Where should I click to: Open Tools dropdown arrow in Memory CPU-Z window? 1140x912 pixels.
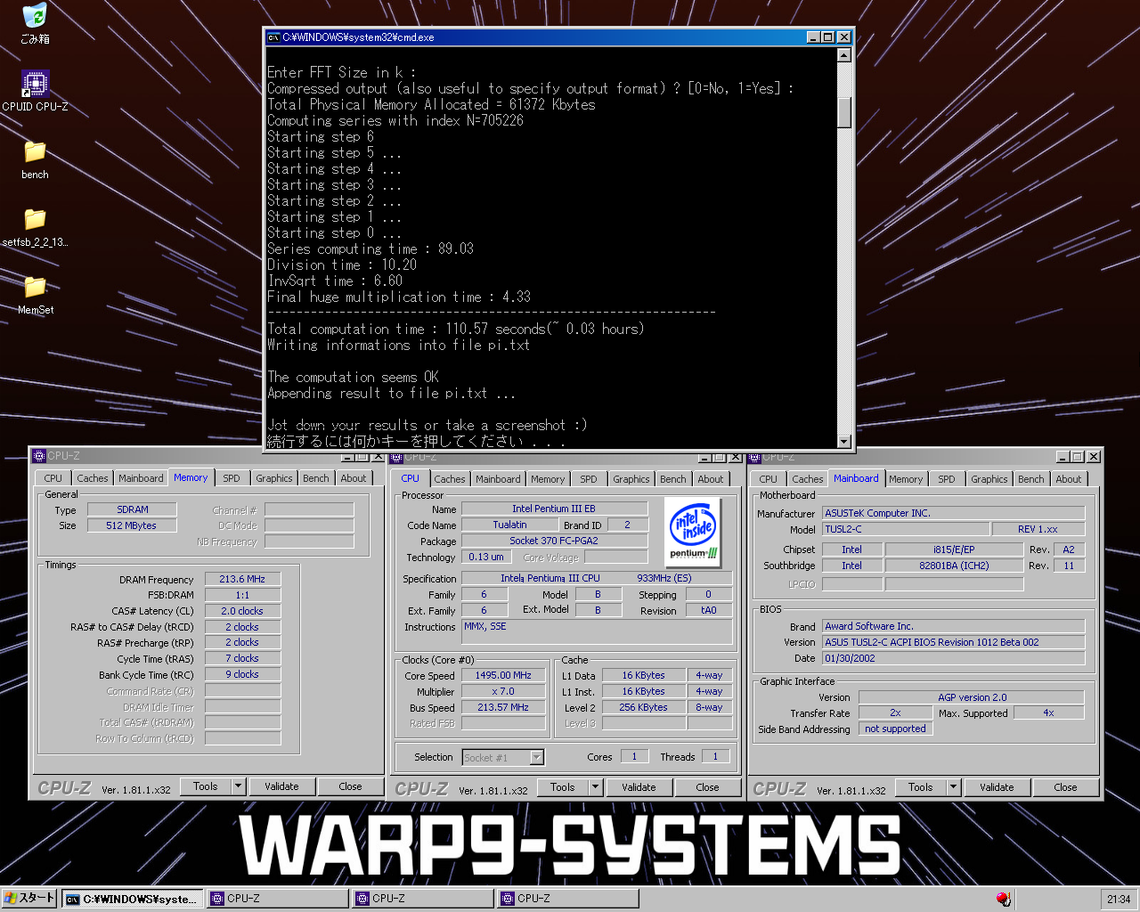(x=238, y=786)
